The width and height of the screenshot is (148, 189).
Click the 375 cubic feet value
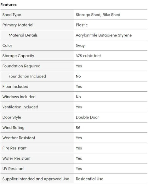click(x=88, y=56)
